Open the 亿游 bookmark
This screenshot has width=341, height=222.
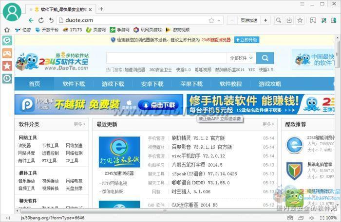pos(23,30)
